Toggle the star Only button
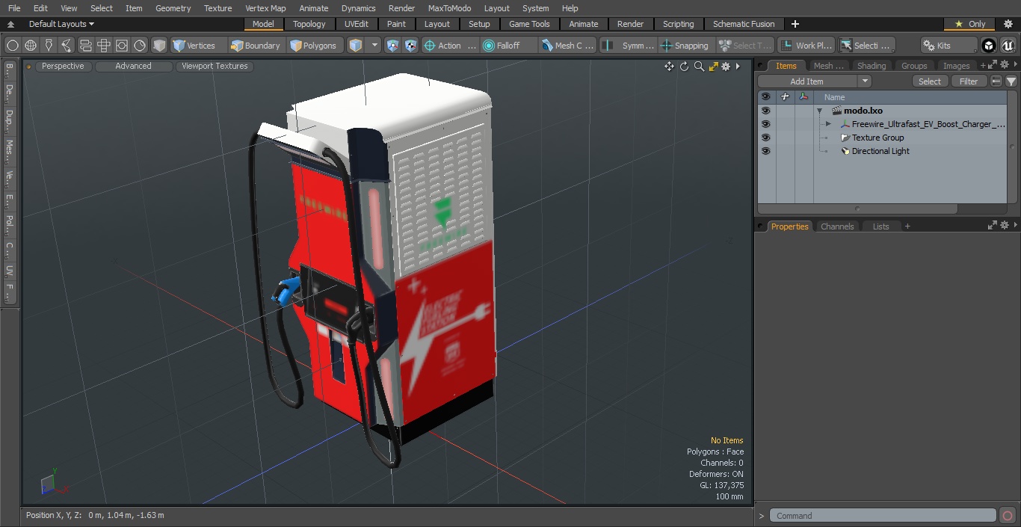The width and height of the screenshot is (1021, 527). 969,24
